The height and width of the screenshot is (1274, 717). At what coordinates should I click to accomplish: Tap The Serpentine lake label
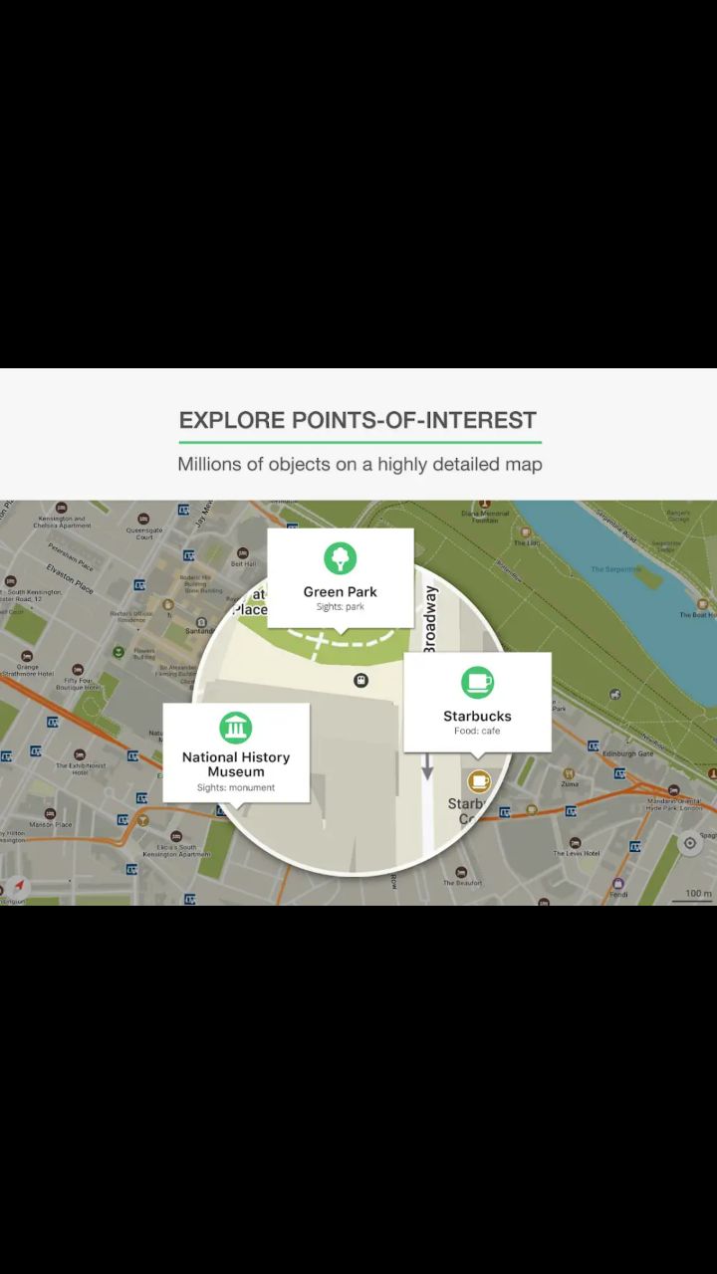pos(615,569)
